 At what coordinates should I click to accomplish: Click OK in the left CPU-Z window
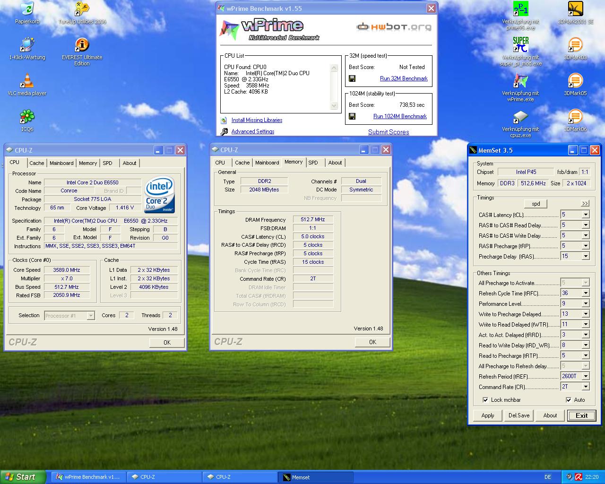167,342
